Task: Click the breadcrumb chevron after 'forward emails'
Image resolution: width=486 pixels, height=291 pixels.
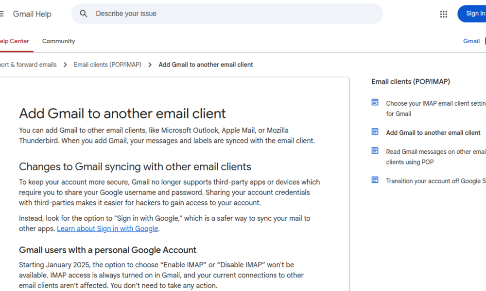Action: click(x=65, y=65)
